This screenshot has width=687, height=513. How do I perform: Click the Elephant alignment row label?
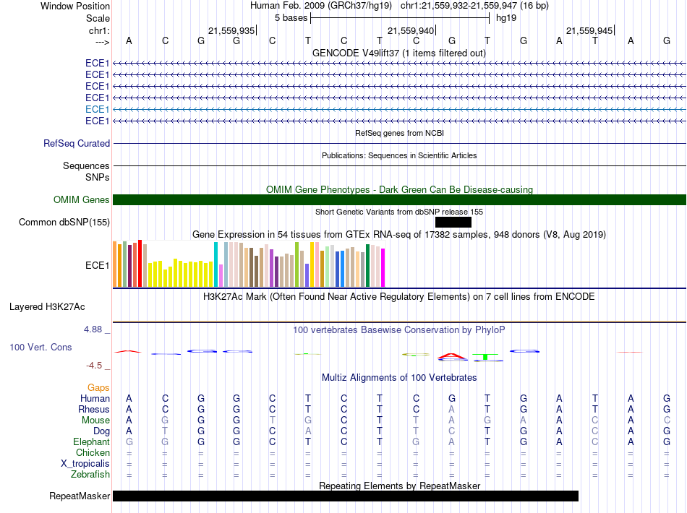[91, 442]
